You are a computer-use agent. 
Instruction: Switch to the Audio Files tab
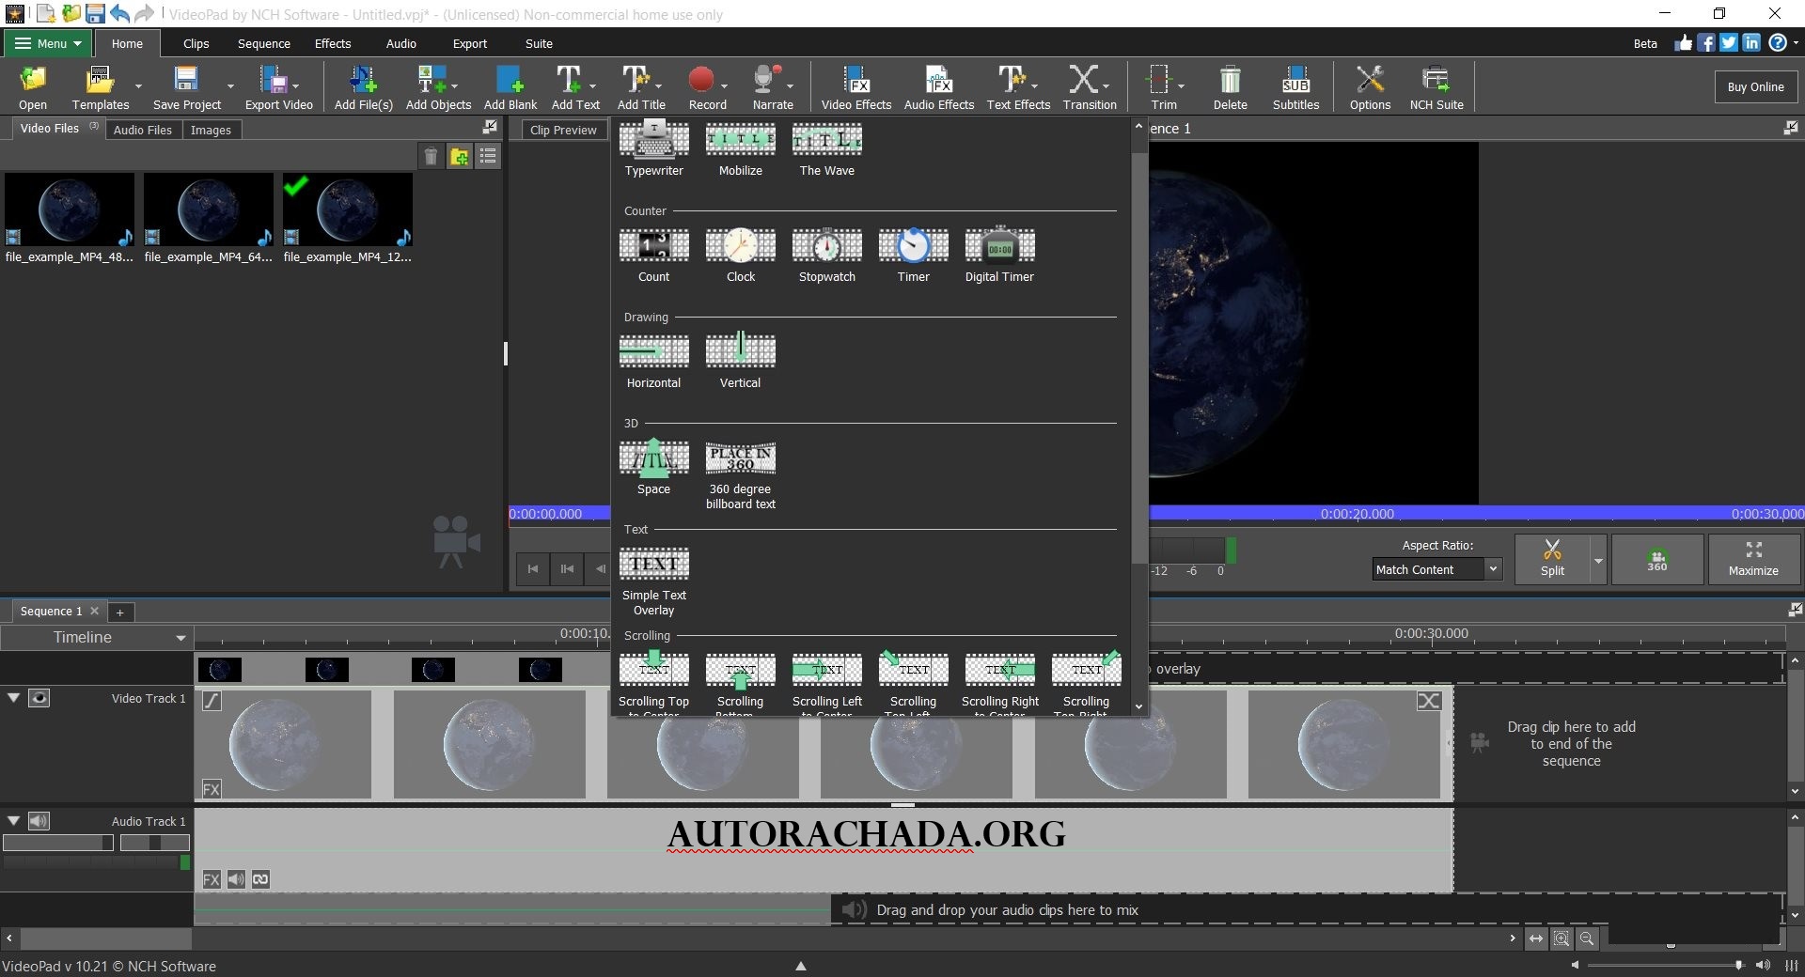[143, 130]
